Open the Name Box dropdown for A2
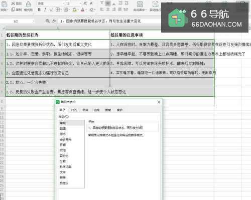This screenshot has height=200, width=251. [33, 21]
